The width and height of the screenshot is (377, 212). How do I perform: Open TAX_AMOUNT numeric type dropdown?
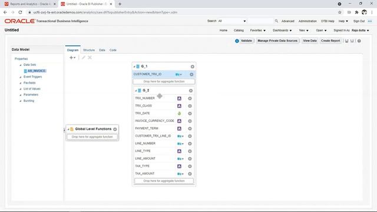(x=180, y=174)
